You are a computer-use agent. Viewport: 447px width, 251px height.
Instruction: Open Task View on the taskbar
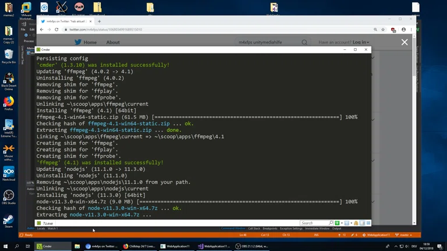[28, 246]
